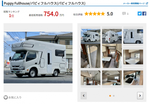Open bunk bed loft thumbnail
This screenshot has width=149, height=104.
112,78
